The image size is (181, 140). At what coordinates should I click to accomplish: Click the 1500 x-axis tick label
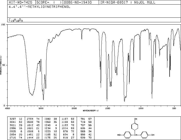click(108, 108)
